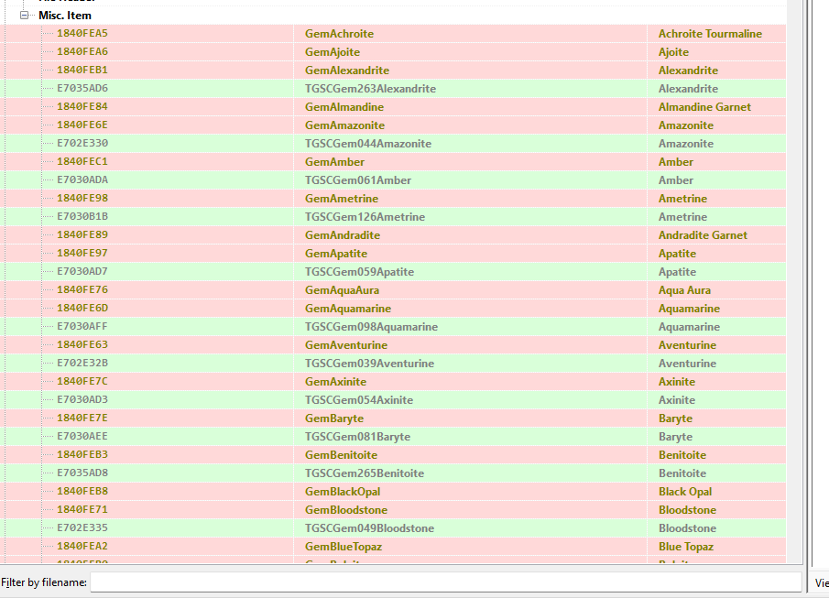Click the GemAmber editor ID
829x598 pixels.
334,162
